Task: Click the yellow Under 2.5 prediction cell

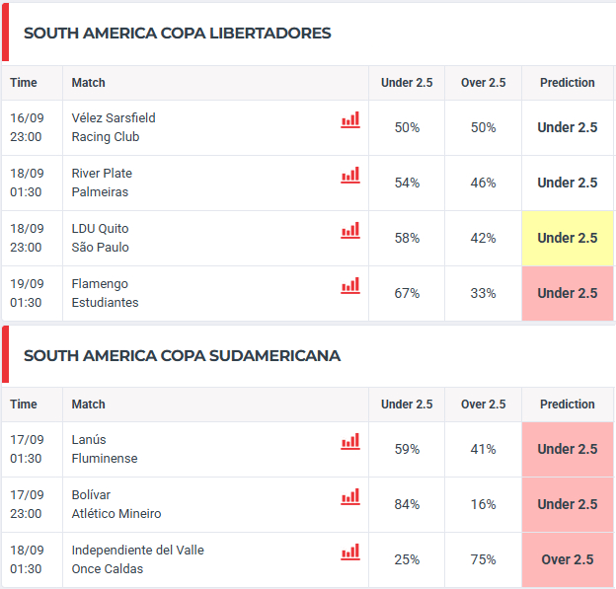Action: 568,239
